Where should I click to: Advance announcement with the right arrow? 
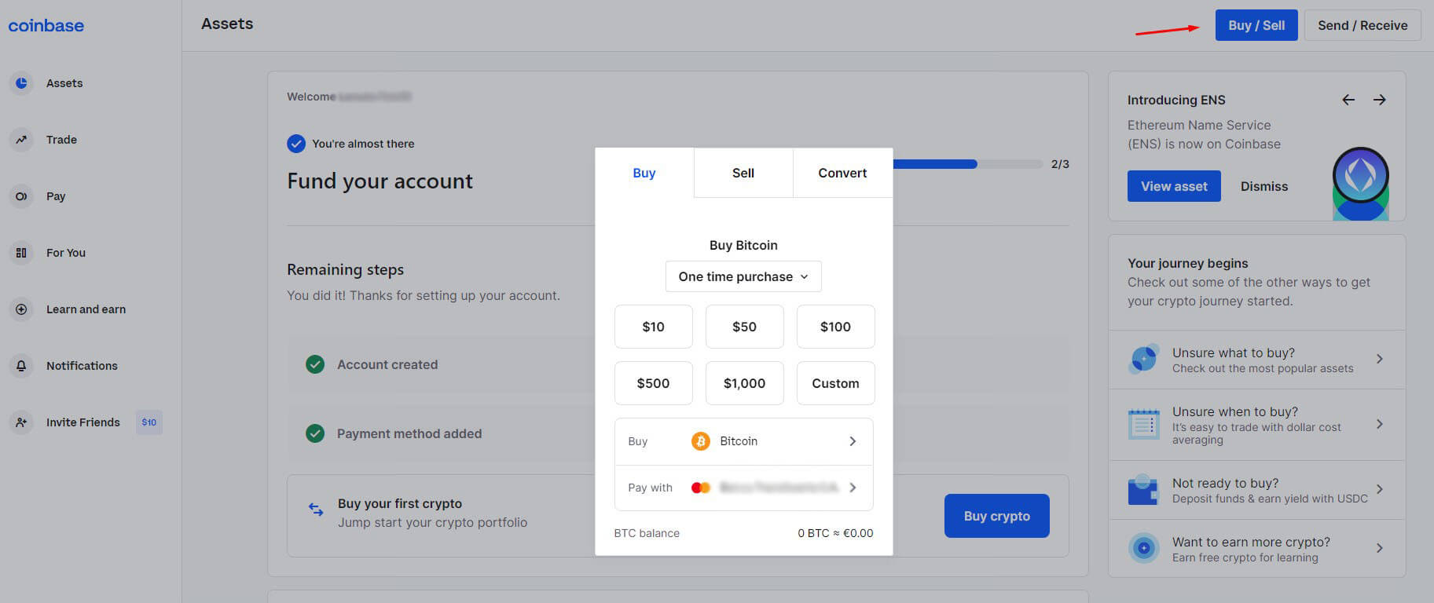1379,100
